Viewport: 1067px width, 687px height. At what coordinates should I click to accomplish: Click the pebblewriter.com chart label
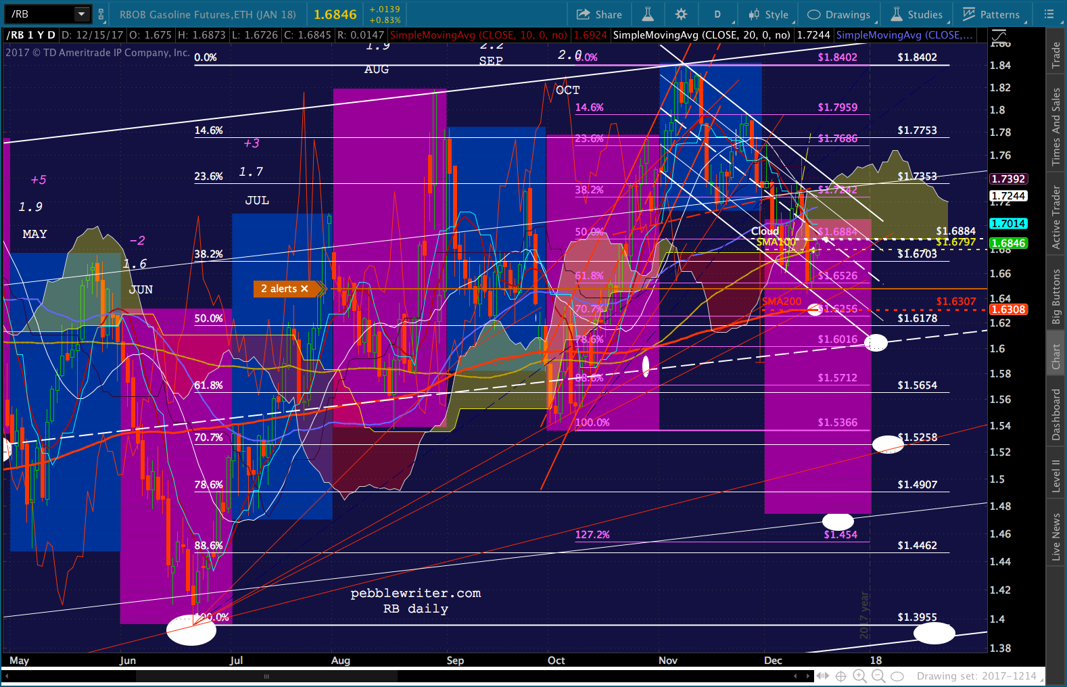point(416,593)
